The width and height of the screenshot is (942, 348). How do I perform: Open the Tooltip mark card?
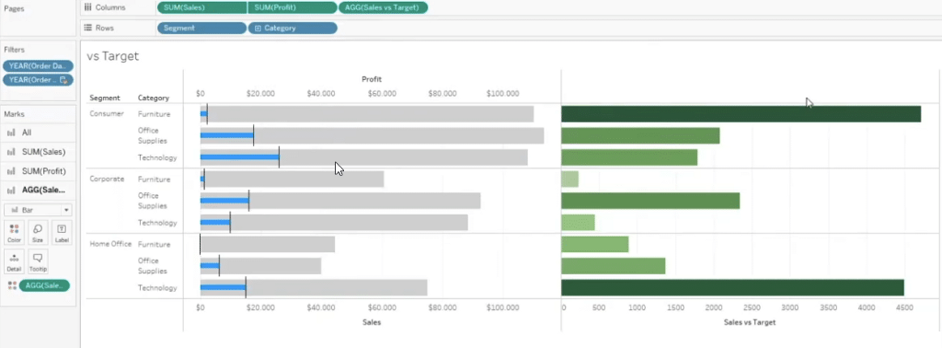[x=37, y=261]
